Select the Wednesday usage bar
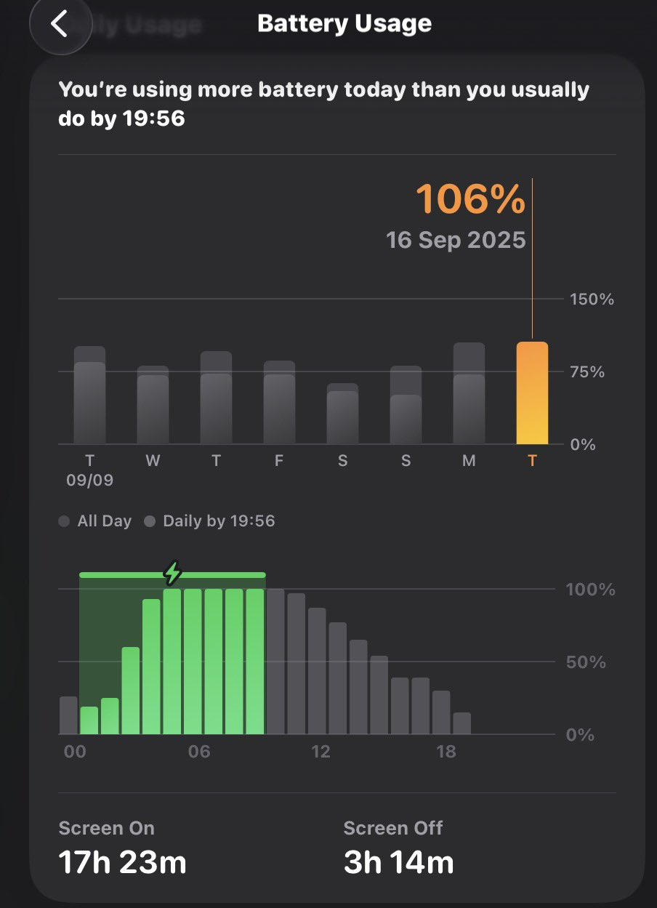Screen dimensions: 657x908 (153, 407)
